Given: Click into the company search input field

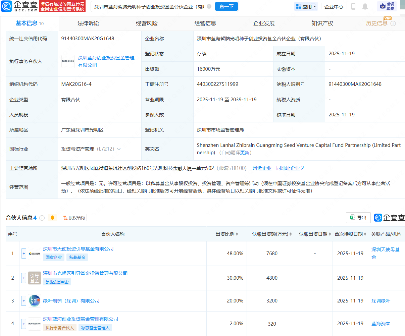Looking at the screenshot, I should pyautogui.click(x=149, y=6).
